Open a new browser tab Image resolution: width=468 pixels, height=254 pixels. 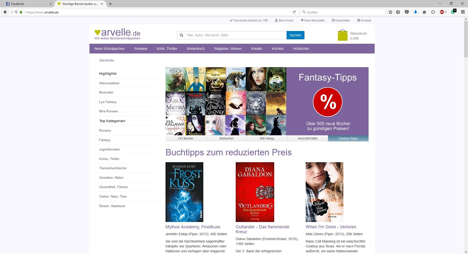[x=110, y=4]
